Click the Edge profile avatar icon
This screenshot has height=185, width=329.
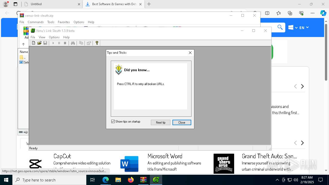(x=6, y=4)
